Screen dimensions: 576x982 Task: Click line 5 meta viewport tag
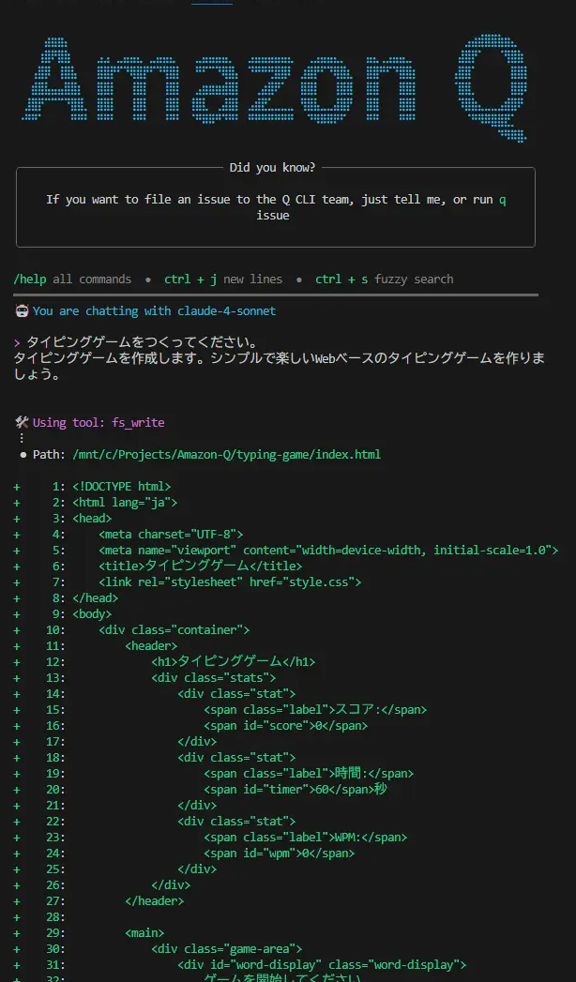point(328,551)
